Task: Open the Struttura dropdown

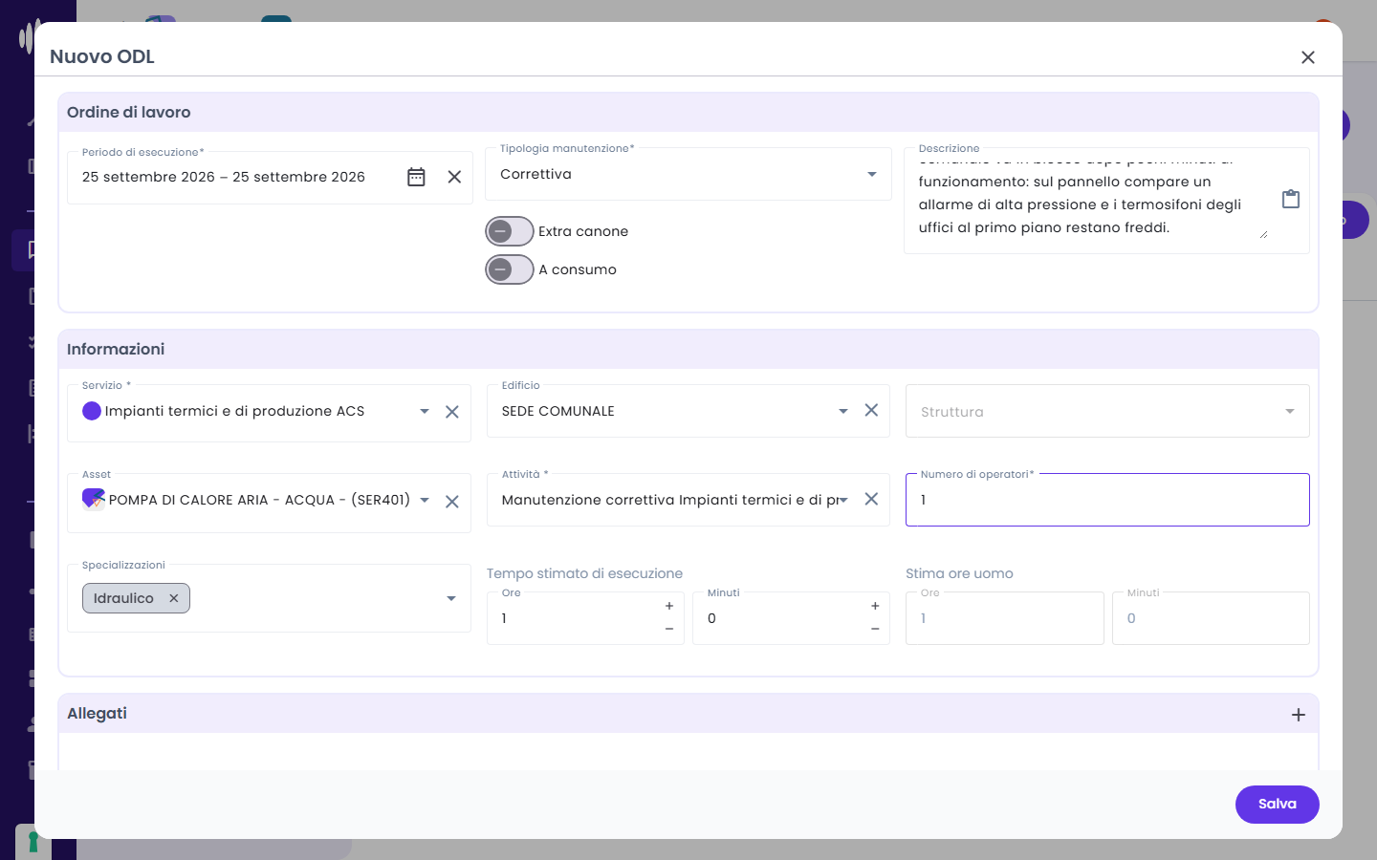Action: (1107, 411)
